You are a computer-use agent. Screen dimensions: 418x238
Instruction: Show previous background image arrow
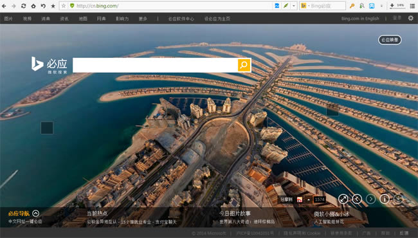pyautogui.click(x=357, y=199)
